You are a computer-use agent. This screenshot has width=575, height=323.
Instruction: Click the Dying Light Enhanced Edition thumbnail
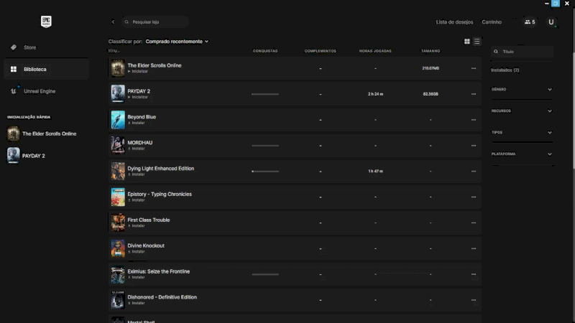pos(118,171)
